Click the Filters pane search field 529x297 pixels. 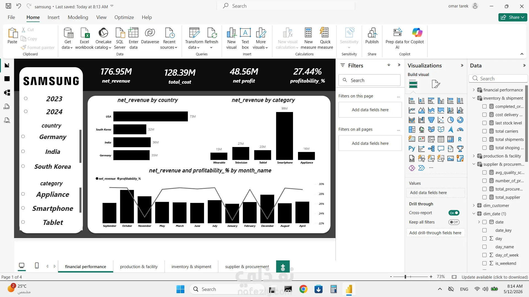click(369, 80)
